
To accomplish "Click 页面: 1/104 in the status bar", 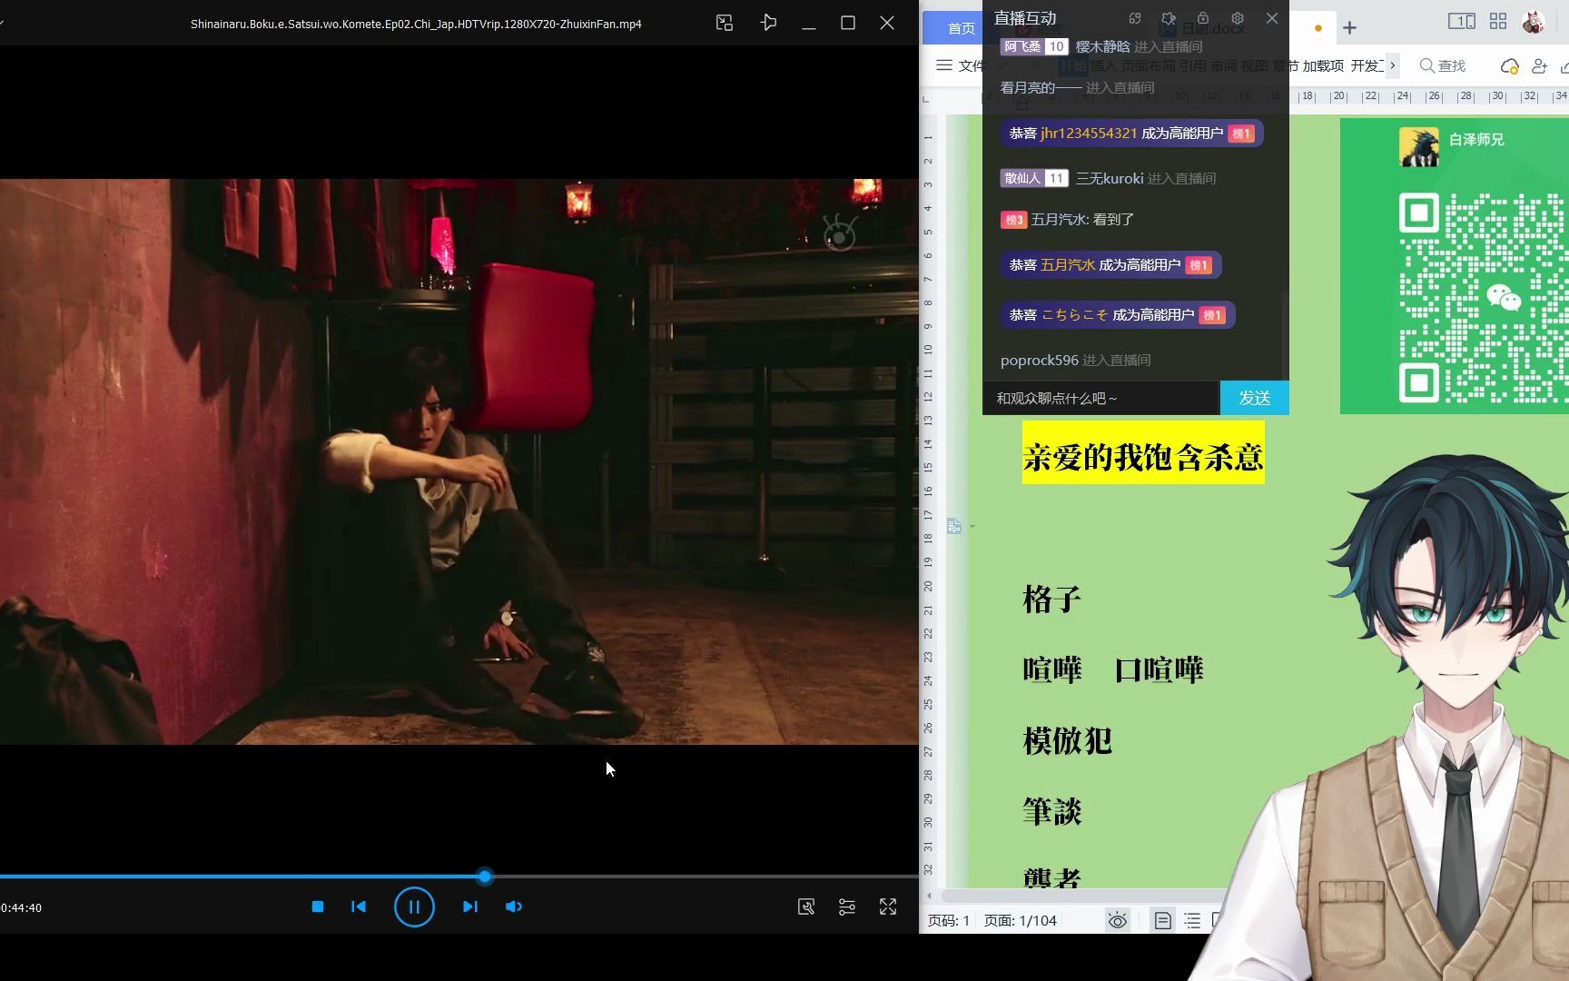I will (1021, 920).
